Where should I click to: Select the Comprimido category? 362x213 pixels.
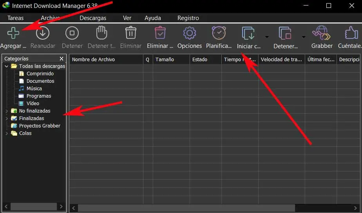click(x=40, y=73)
